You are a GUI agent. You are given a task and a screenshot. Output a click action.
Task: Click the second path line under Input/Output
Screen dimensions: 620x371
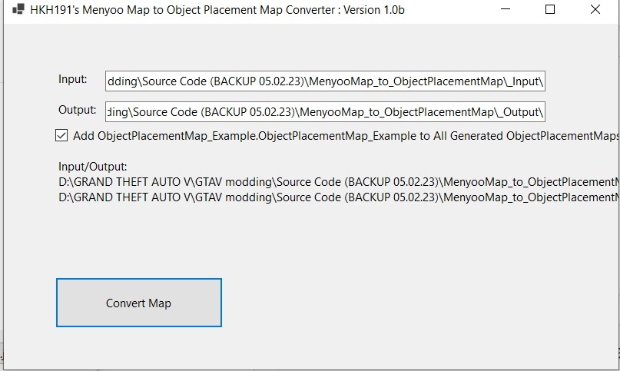coord(338,197)
